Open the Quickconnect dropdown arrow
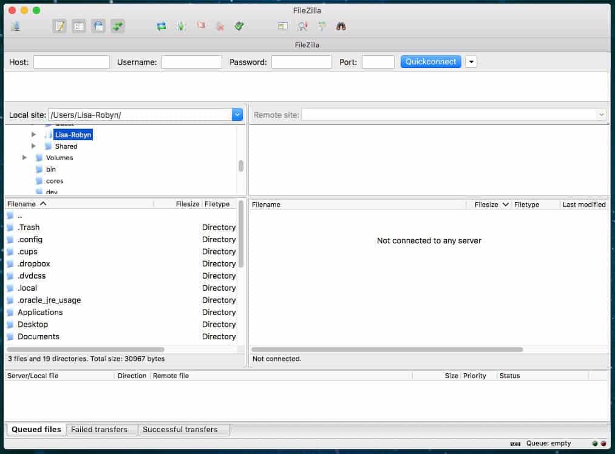Viewport: 615px width, 454px height. (x=471, y=61)
